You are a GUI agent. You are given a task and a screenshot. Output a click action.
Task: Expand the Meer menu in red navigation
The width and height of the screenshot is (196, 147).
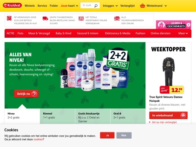pos(183,33)
